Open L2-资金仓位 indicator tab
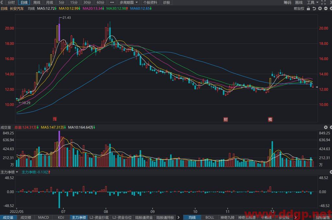The height and width of the screenshot is (220, 332). tap(122, 217)
